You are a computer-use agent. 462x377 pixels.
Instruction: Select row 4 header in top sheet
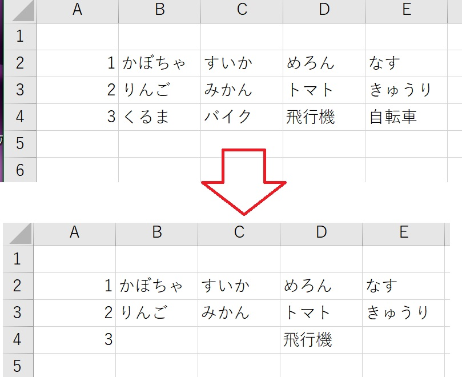pyautogui.click(x=21, y=117)
